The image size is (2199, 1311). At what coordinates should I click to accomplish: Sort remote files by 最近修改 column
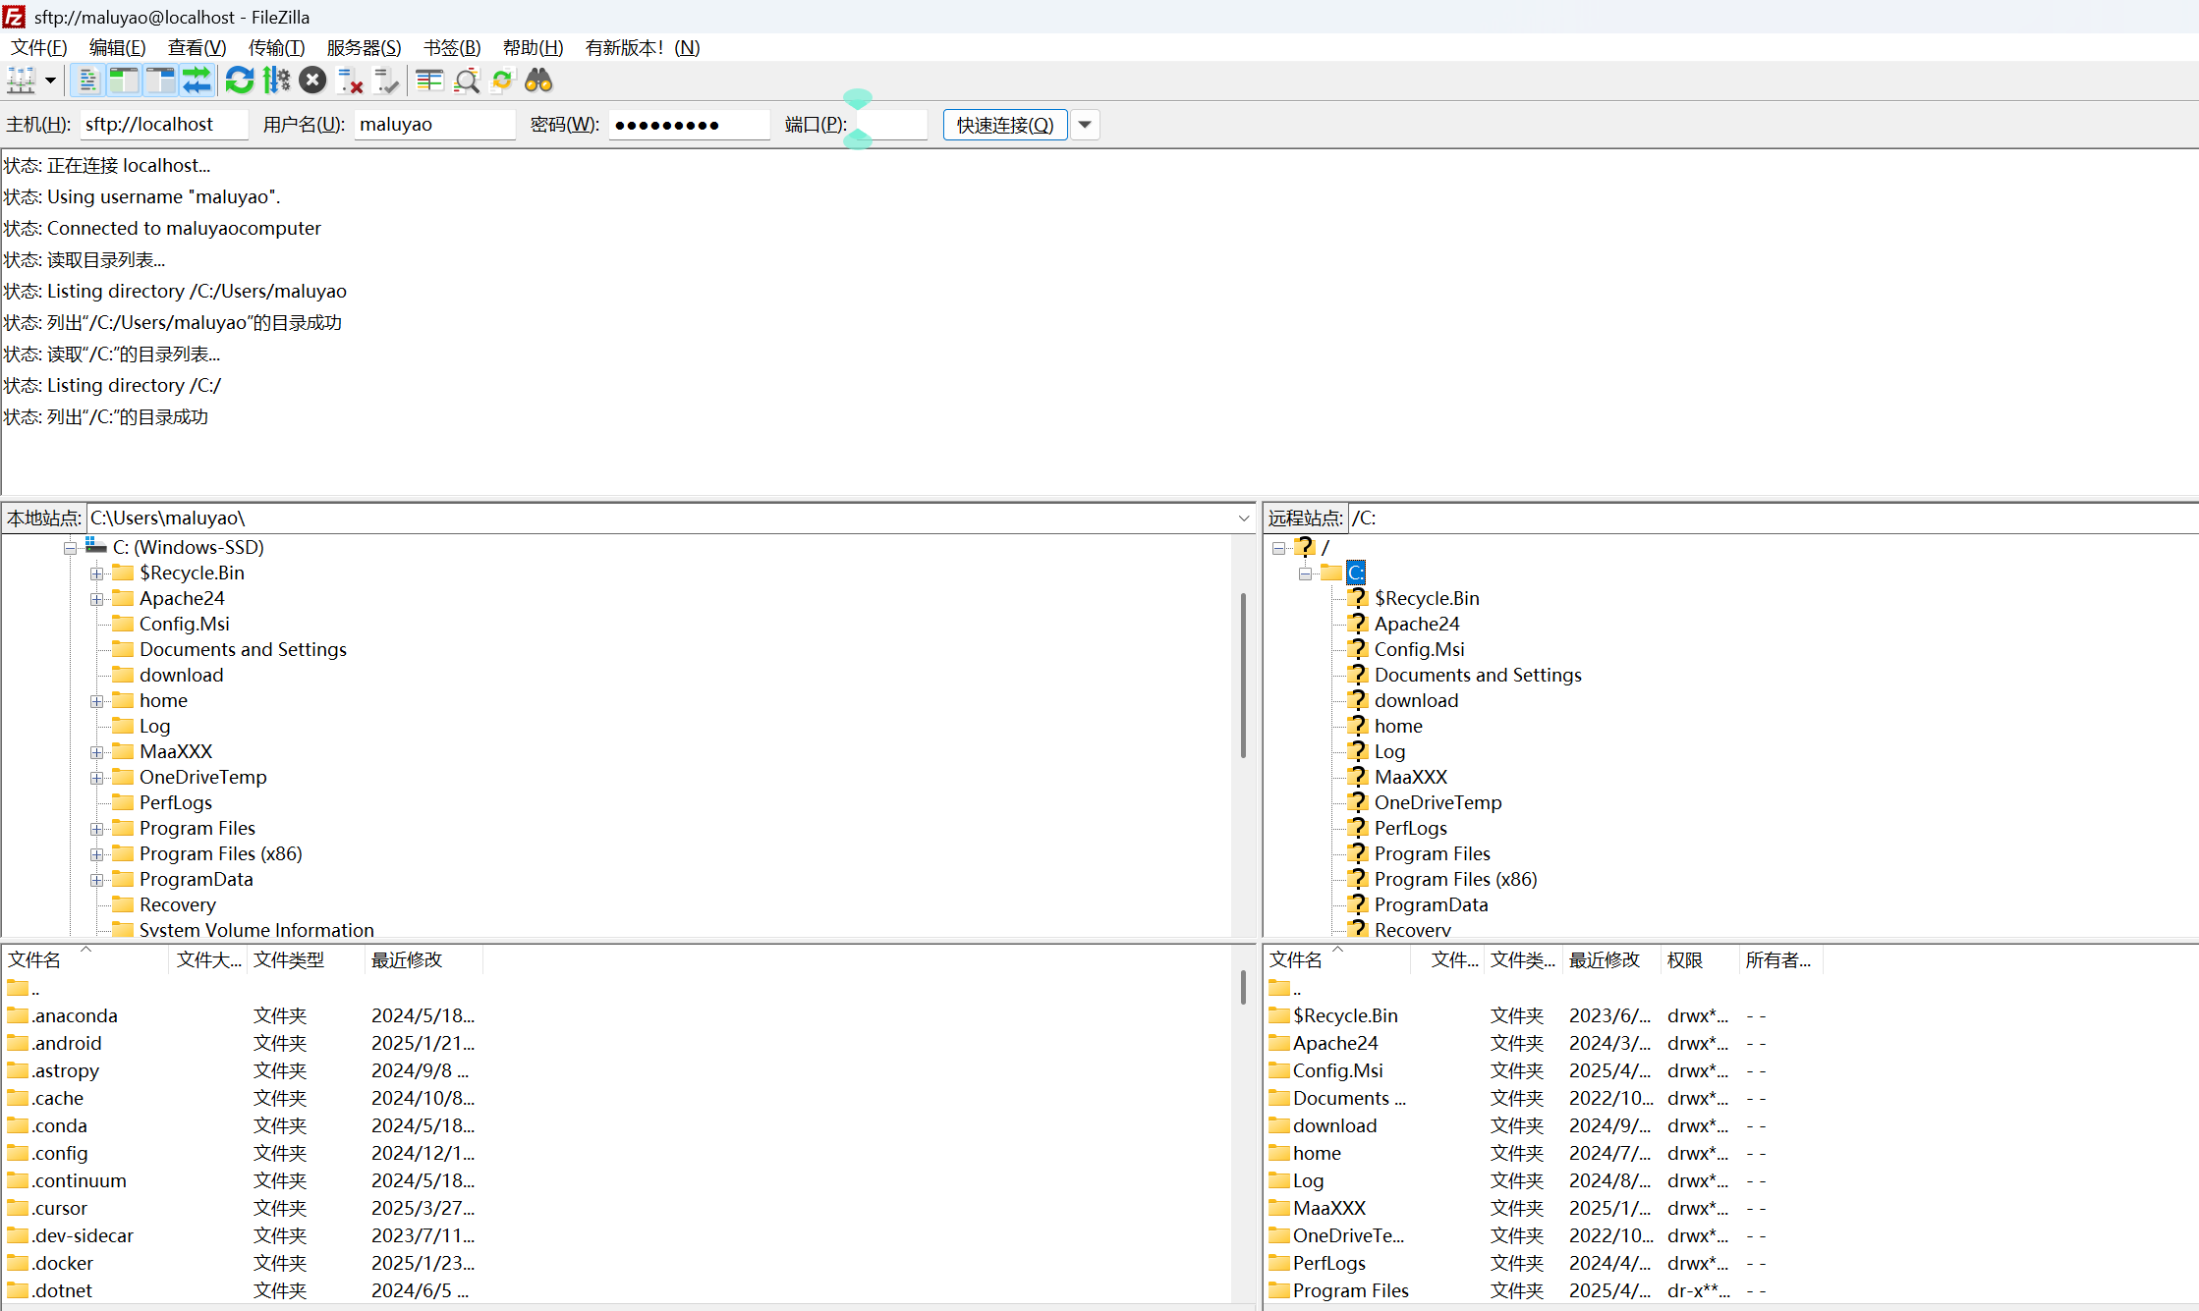[1611, 959]
